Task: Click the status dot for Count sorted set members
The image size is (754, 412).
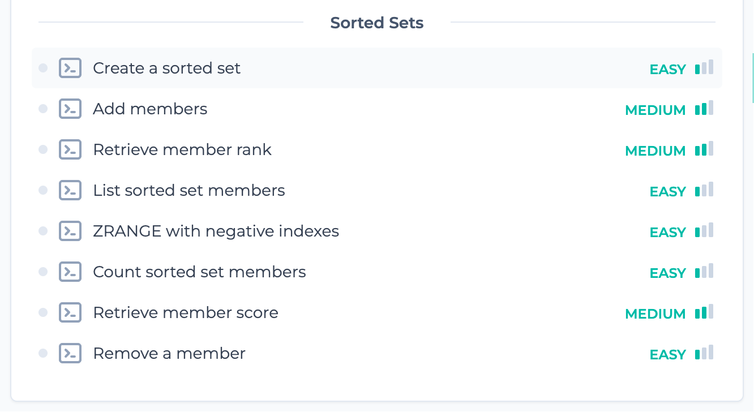Action: point(43,272)
